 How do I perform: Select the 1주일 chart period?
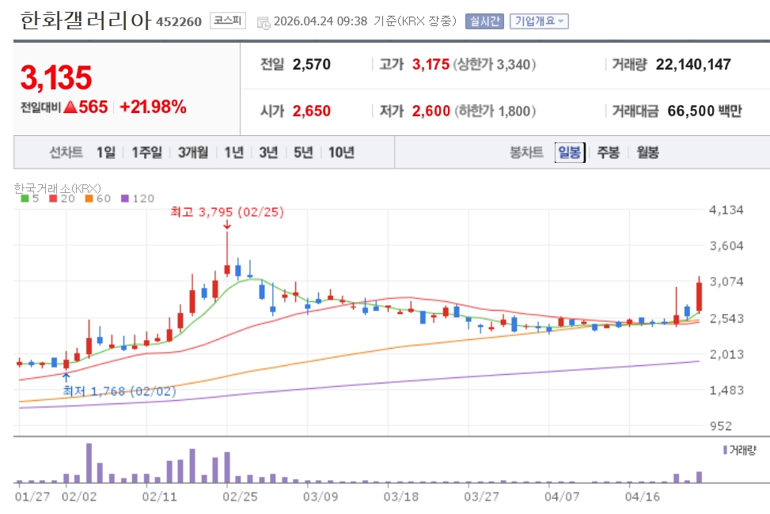tap(147, 152)
